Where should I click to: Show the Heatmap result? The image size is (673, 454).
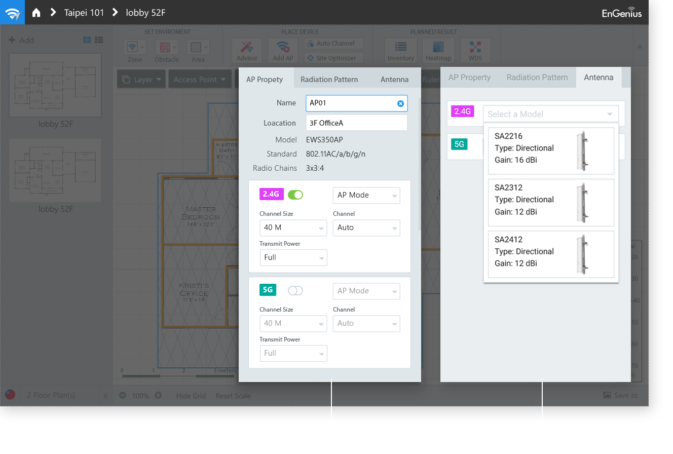click(x=438, y=50)
